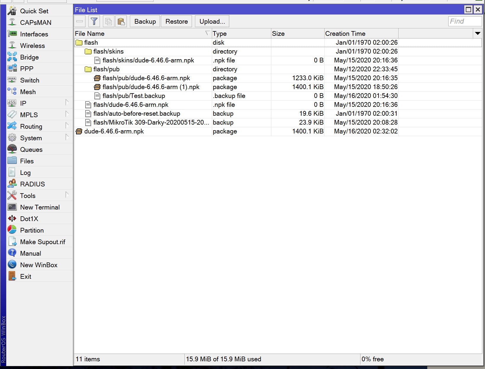The height and width of the screenshot is (369, 485).
Task: Expand the System submenu arrow
Action: [x=67, y=137]
